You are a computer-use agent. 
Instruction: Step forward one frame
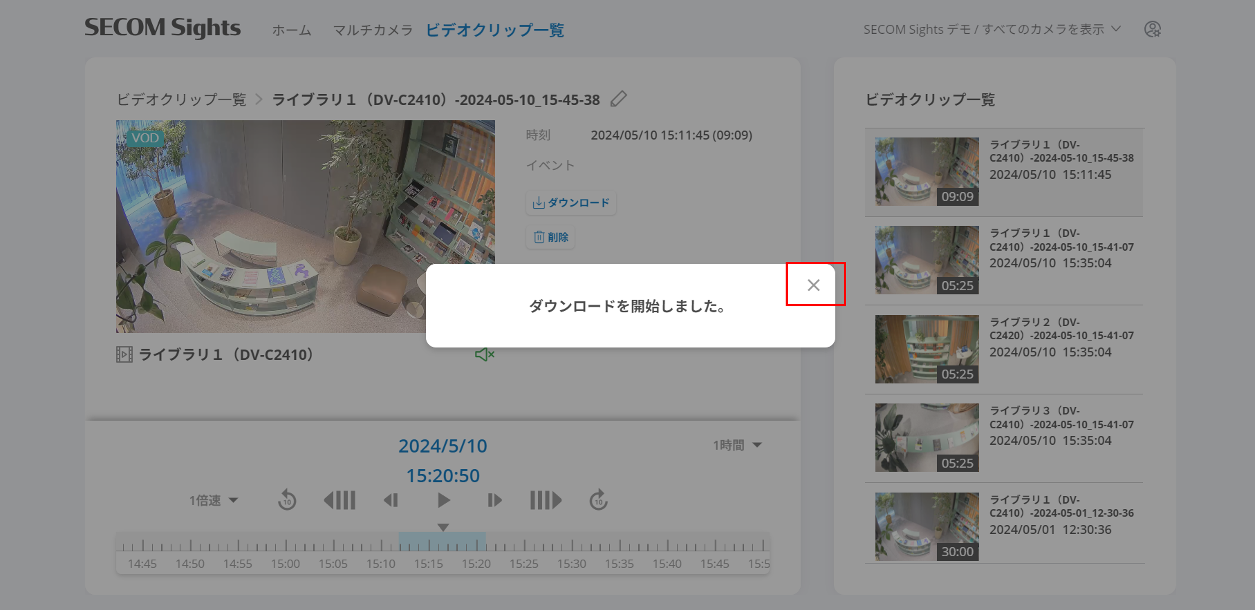coord(494,500)
